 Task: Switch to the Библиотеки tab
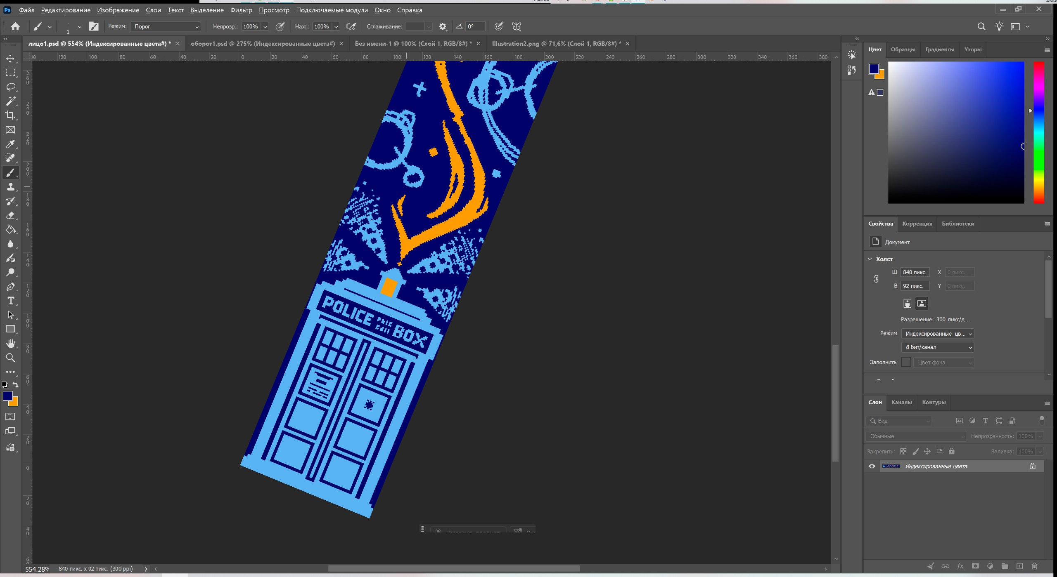click(958, 224)
